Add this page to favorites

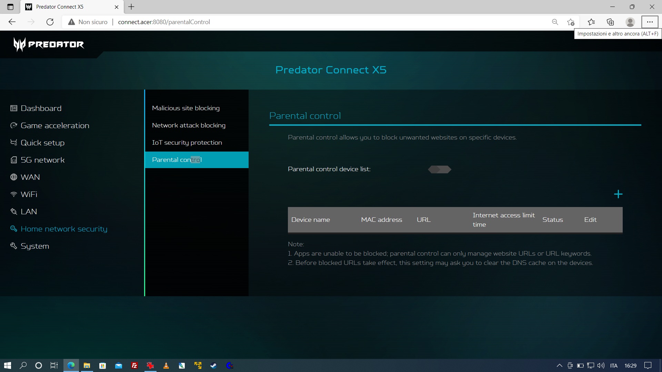[x=571, y=22]
